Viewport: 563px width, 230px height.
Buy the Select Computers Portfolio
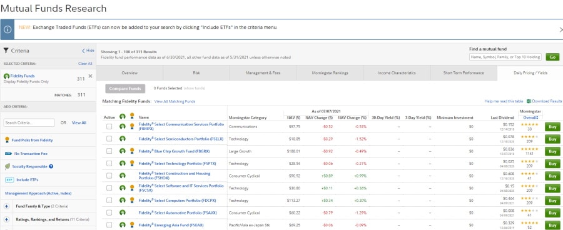(x=552, y=201)
